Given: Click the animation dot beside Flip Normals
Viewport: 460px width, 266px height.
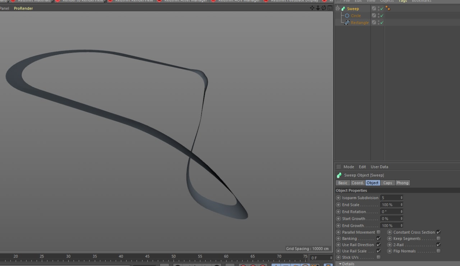Looking at the screenshot, I should pyautogui.click(x=390, y=251).
